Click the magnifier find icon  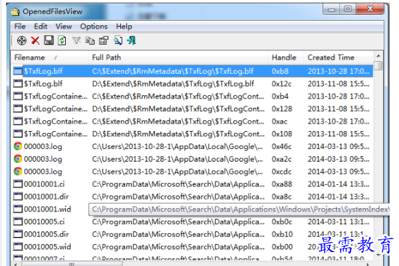coord(118,41)
